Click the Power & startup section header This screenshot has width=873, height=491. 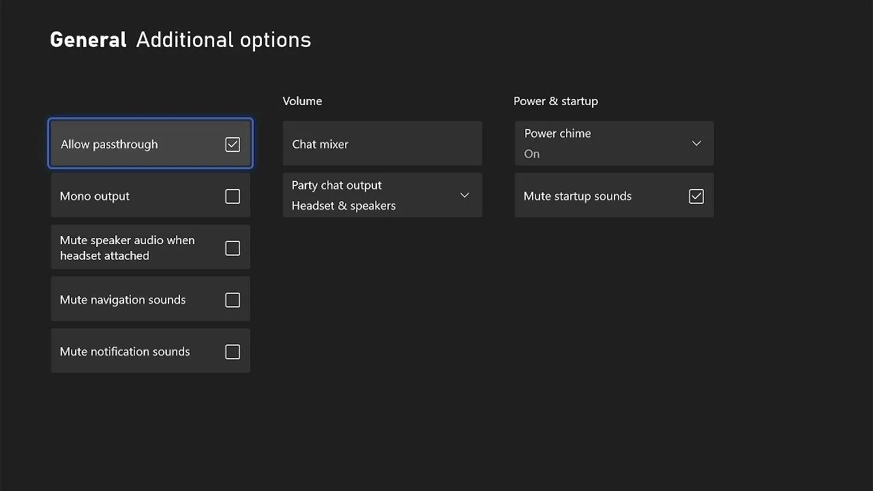click(x=555, y=101)
